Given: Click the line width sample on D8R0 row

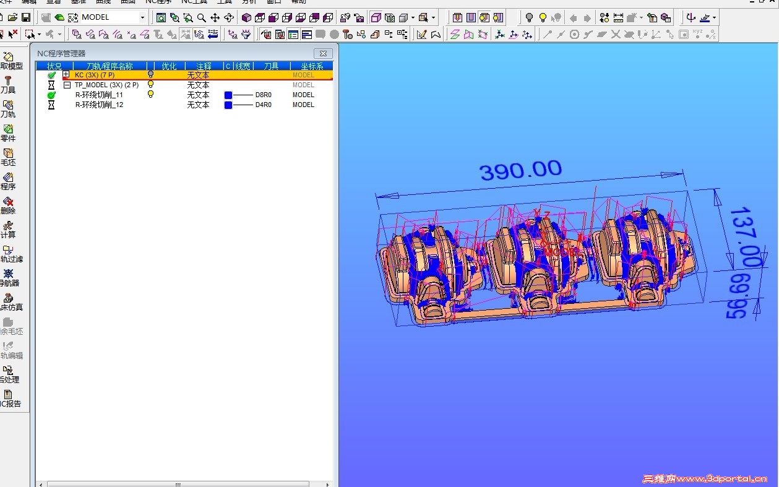Looking at the screenshot, I should (243, 95).
